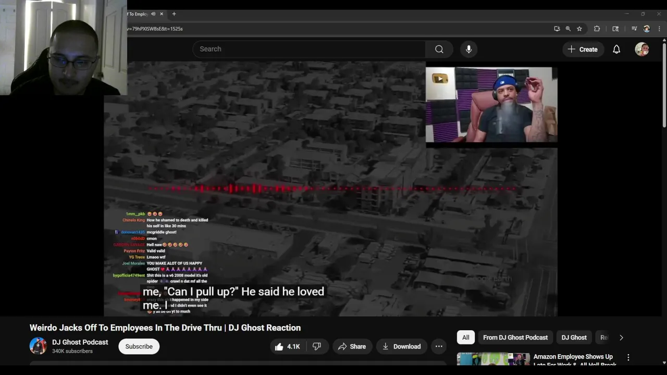Dislike the video
This screenshot has width=667, height=375.
click(x=317, y=346)
